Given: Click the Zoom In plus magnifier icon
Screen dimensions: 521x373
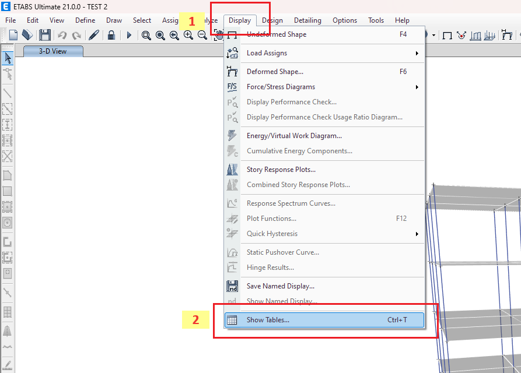Looking at the screenshot, I should click(188, 35).
